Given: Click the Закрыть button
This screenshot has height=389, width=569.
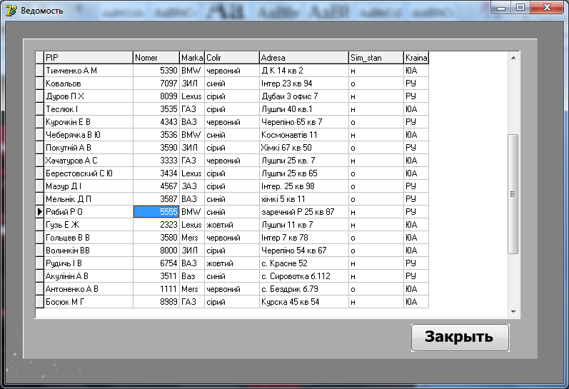Looking at the screenshot, I should pyautogui.click(x=460, y=338).
